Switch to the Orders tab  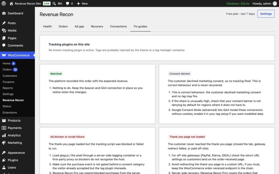(x=63, y=26)
